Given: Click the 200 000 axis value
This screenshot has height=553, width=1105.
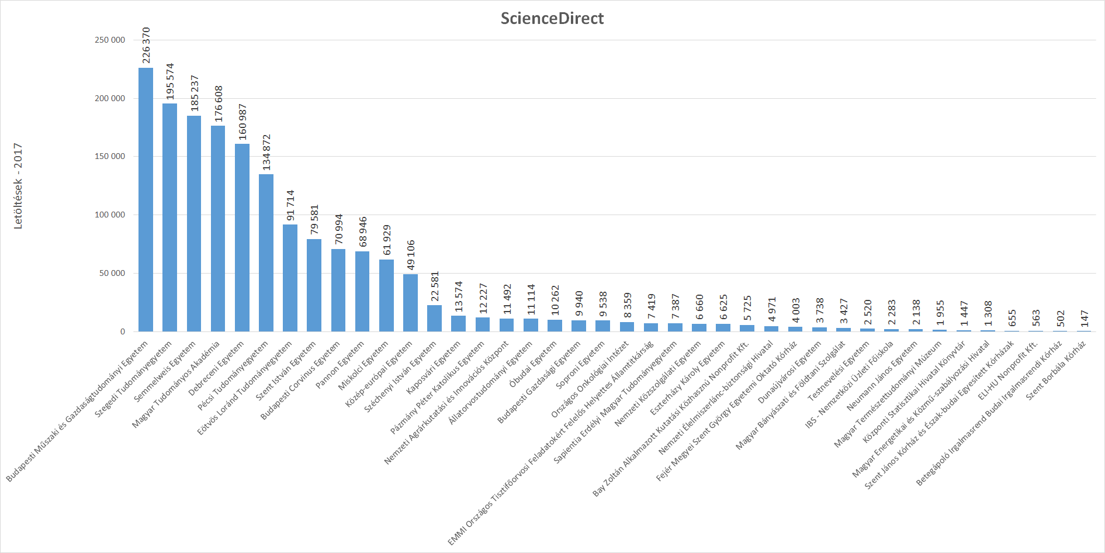Looking at the screenshot, I should [110, 98].
